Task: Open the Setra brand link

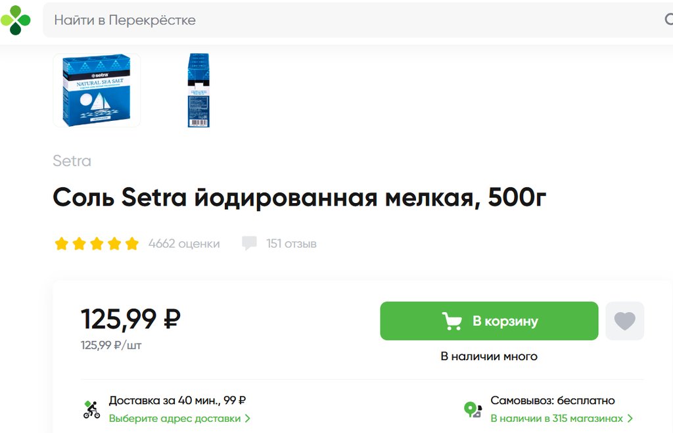Action: click(x=72, y=161)
